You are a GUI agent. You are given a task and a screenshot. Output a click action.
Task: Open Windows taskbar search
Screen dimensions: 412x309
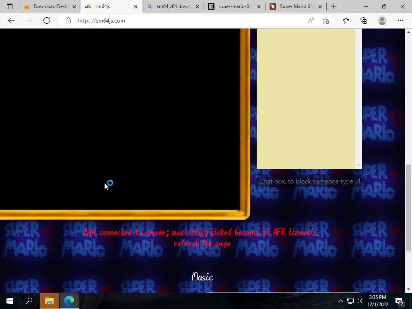[29, 301]
